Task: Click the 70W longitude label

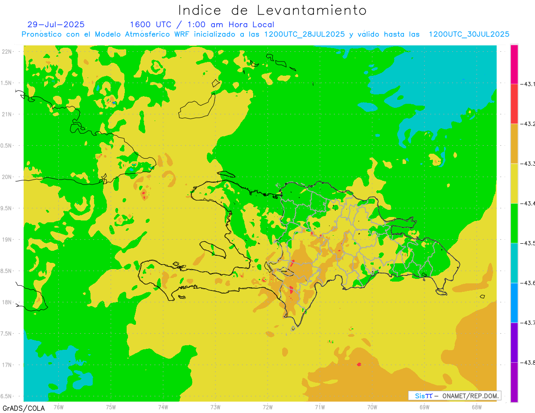Action: coord(372,407)
